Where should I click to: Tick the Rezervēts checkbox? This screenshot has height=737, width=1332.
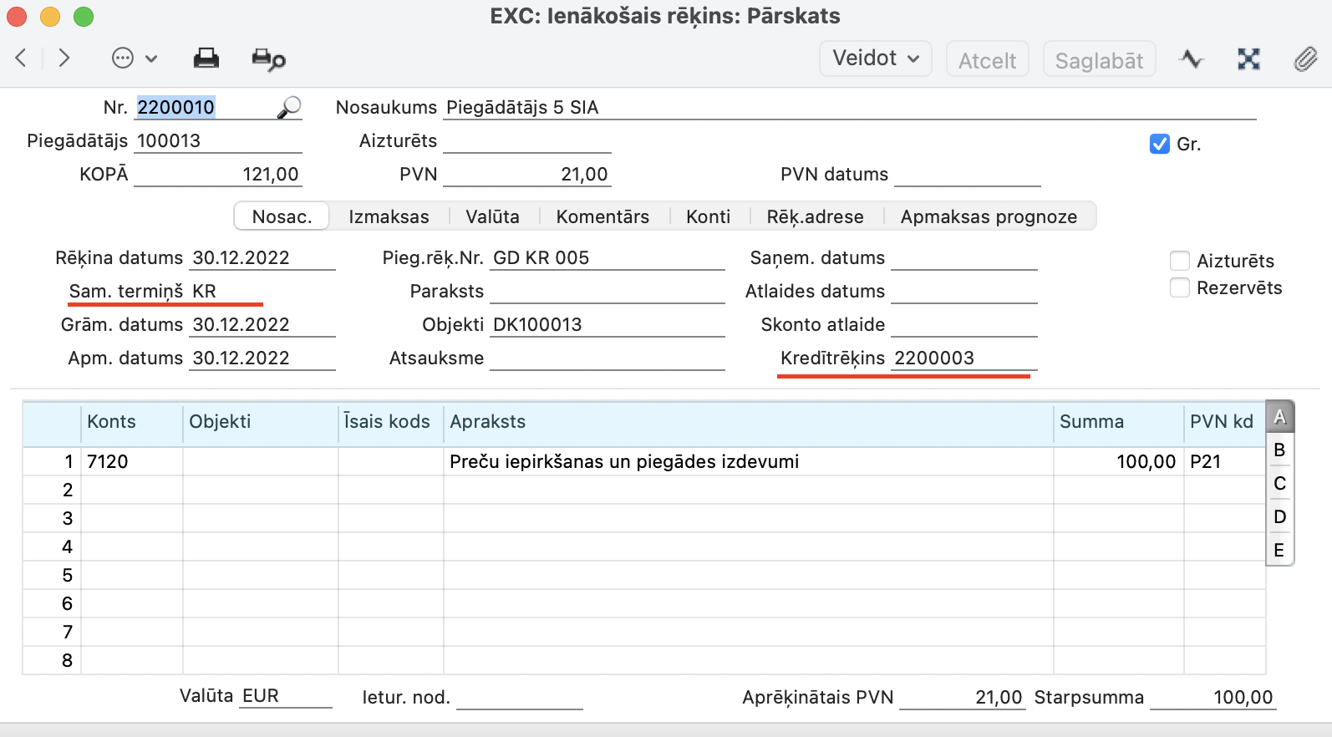pos(1180,288)
